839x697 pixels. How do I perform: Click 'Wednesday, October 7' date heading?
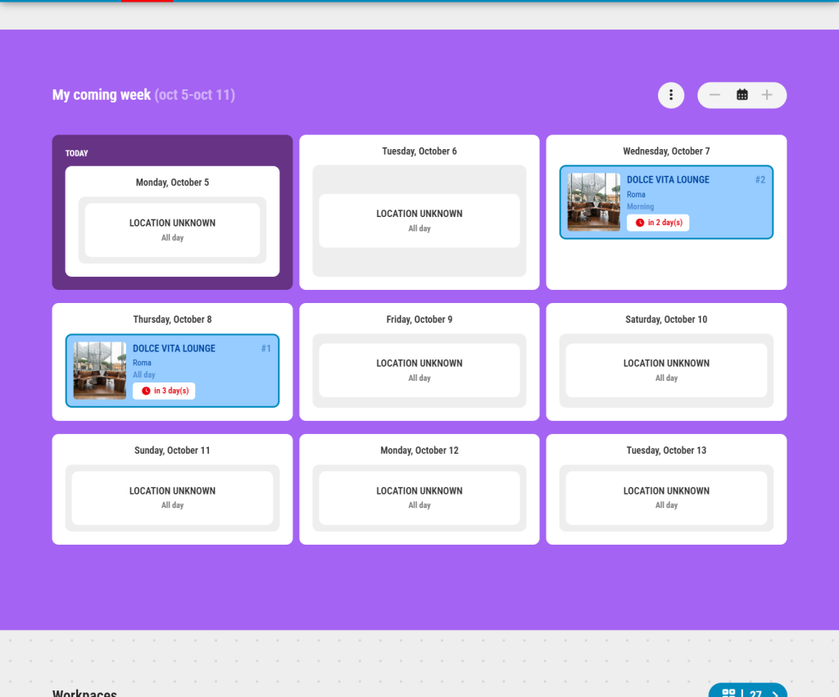click(666, 152)
